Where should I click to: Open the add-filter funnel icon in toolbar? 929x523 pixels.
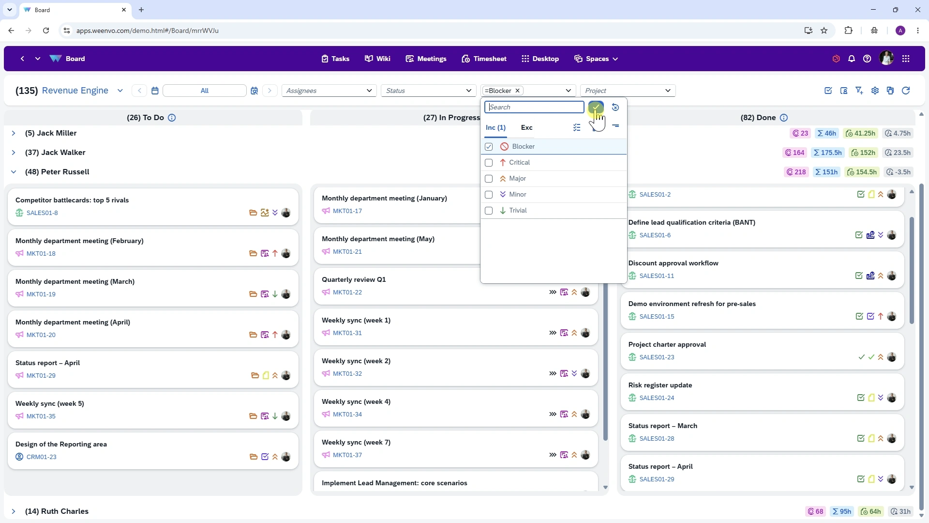tap(859, 91)
